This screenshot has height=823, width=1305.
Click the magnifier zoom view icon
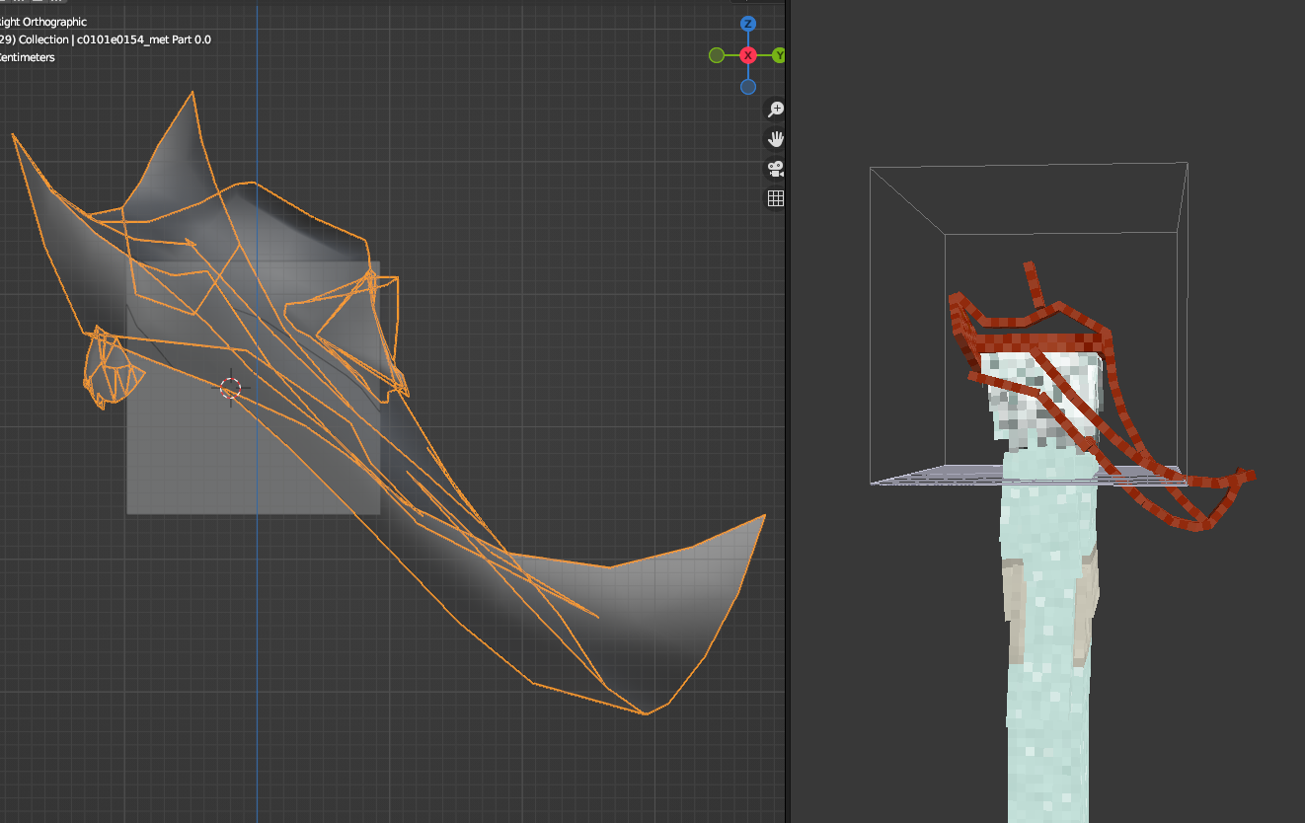(776, 110)
